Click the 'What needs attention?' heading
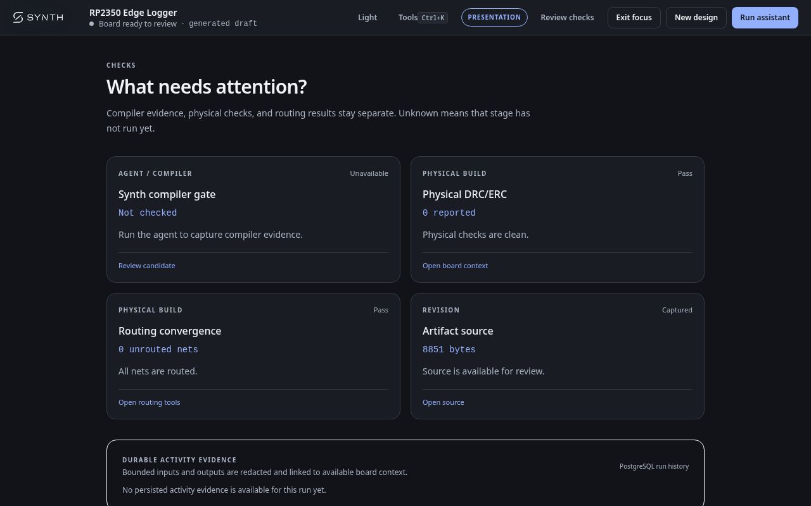 pos(207,87)
